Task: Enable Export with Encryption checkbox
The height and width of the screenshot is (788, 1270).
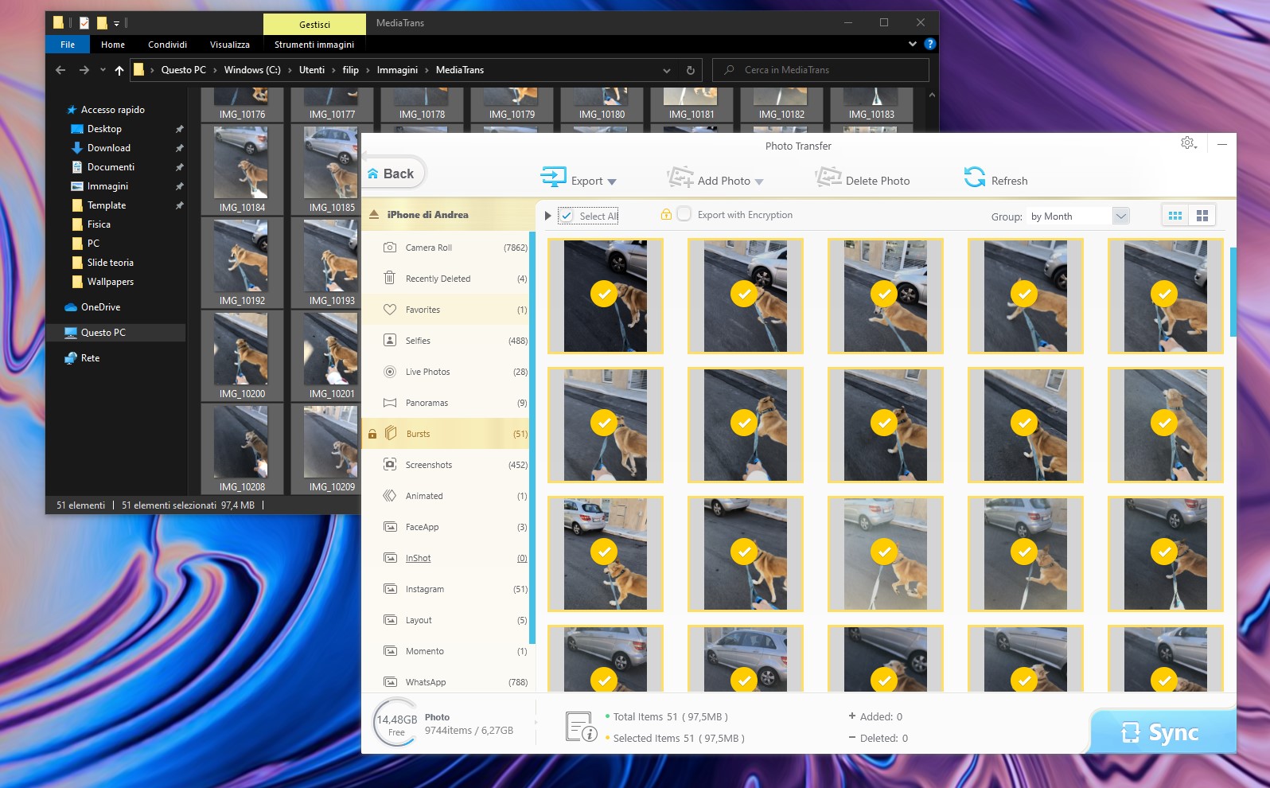Action: (x=684, y=214)
